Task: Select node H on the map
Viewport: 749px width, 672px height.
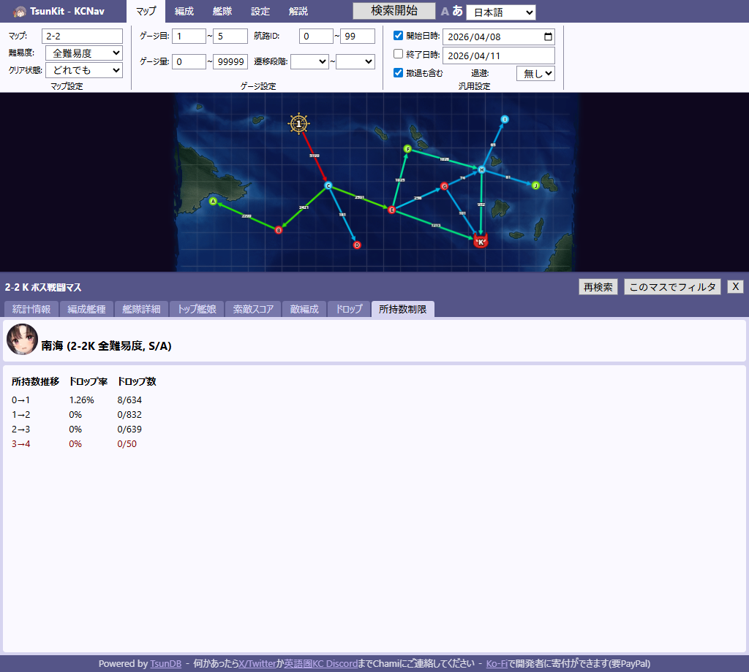Action: point(481,169)
